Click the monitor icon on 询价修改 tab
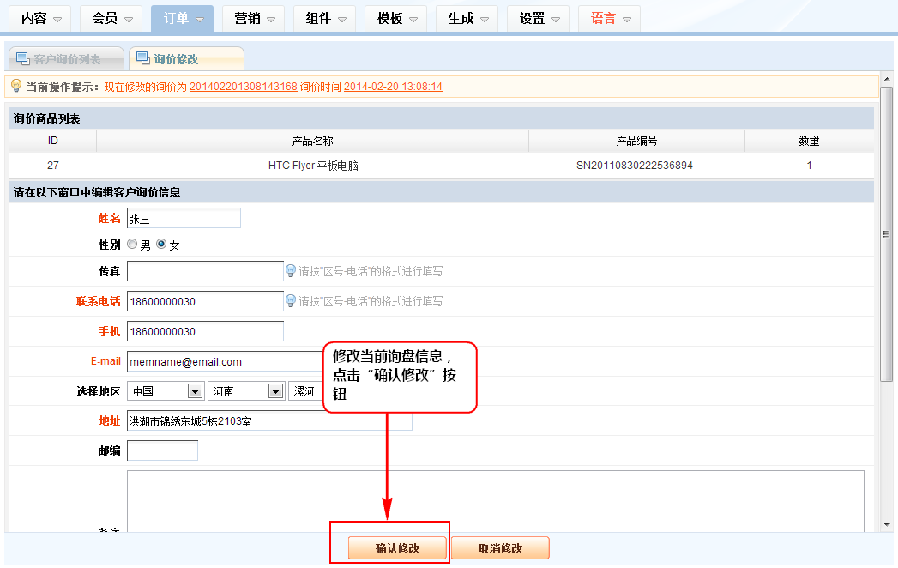Screen dimensions: 898x568 click(x=143, y=58)
